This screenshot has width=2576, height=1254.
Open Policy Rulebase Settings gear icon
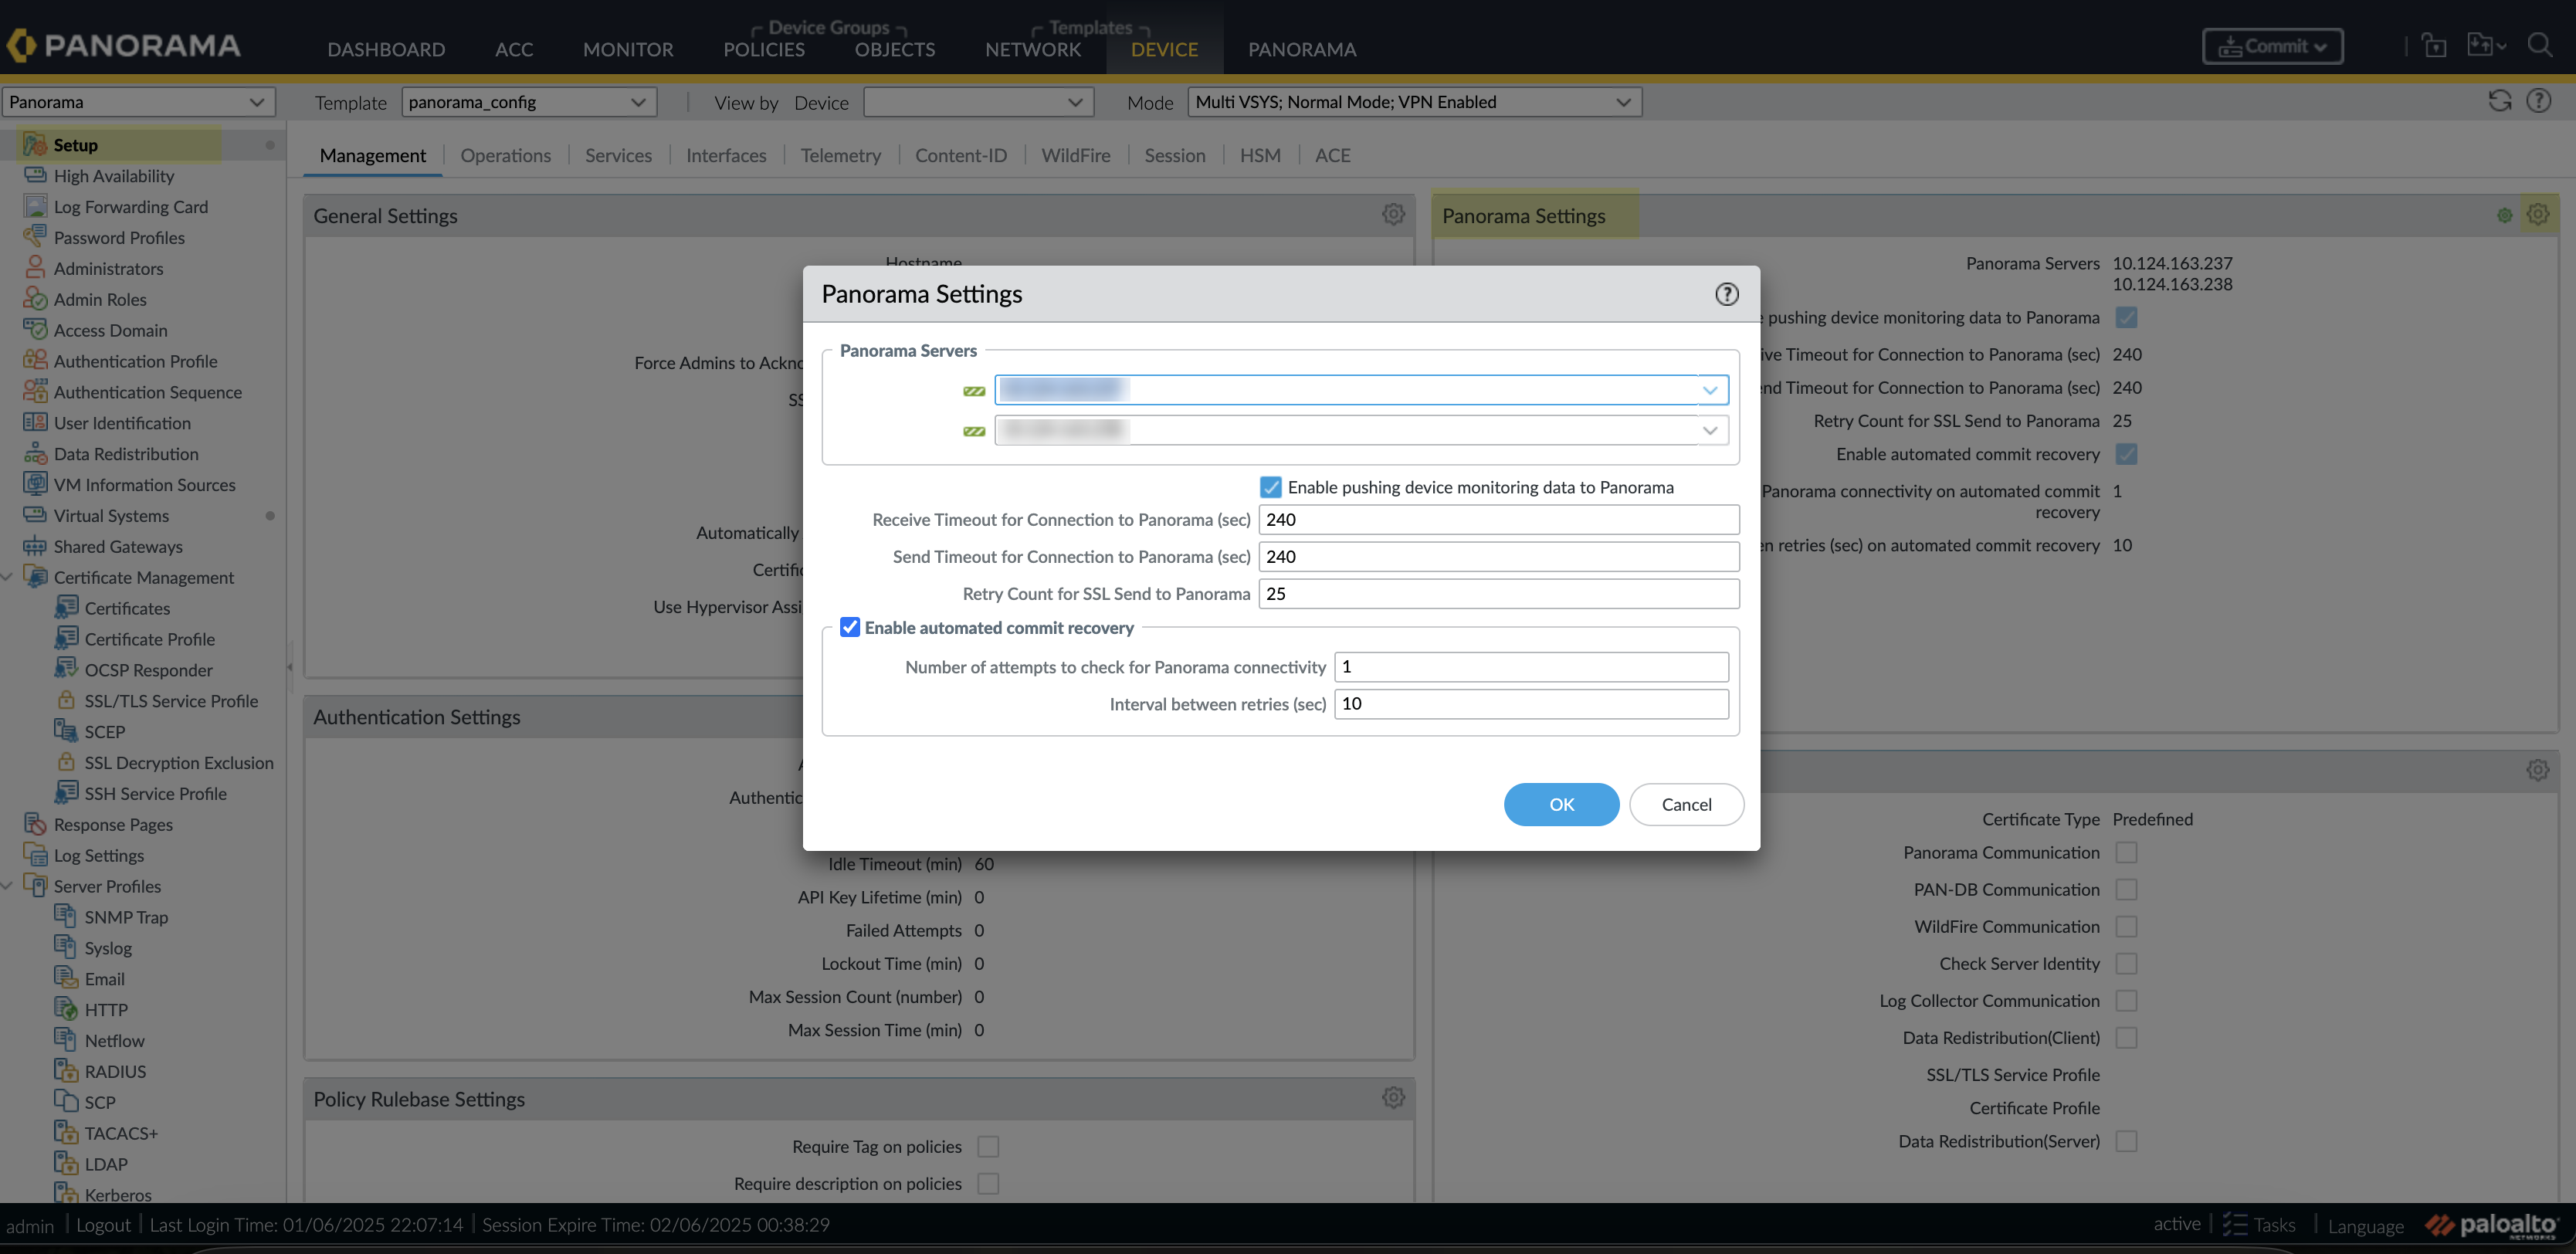coord(1393,1097)
